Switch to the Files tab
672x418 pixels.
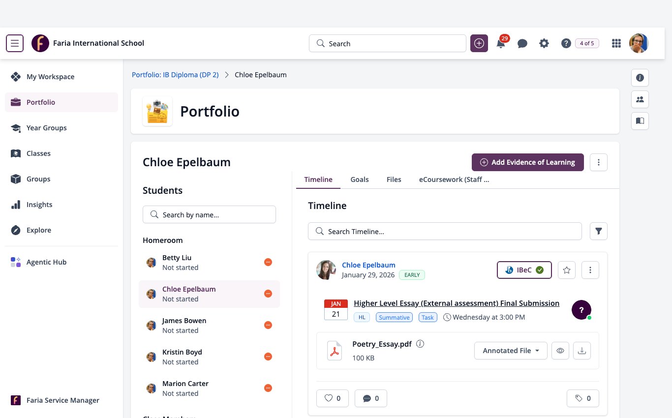click(394, 179)
